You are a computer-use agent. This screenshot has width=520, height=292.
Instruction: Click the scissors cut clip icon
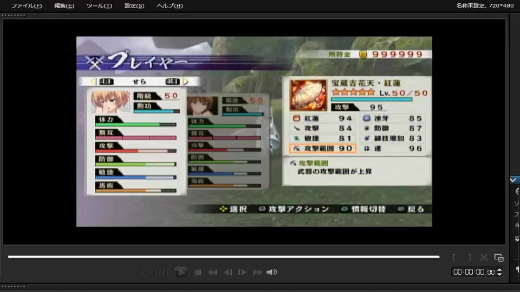[x=484, y=257]
